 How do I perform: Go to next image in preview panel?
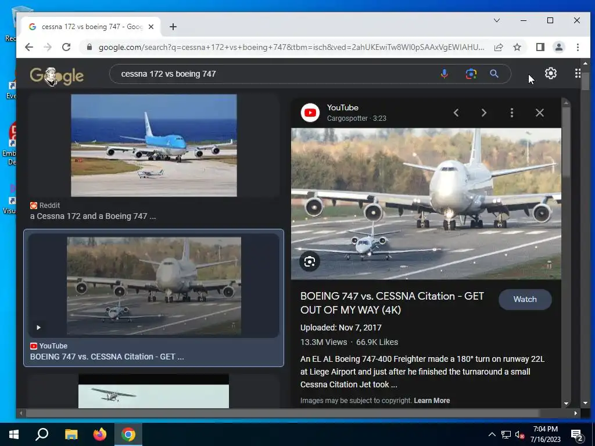pyautogui.click(x=484, y=113)
